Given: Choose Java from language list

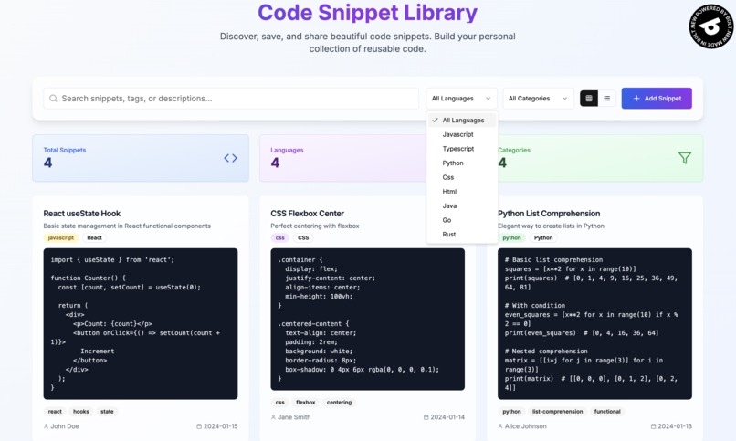Looking at the screenshot, I should (462, 206).
